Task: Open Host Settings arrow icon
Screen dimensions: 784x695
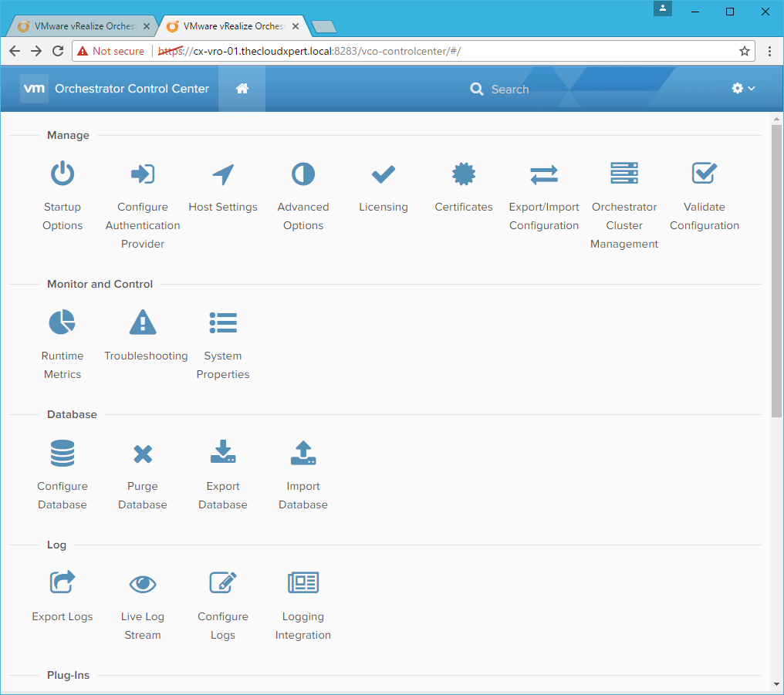Action: click(x=223, y=174)
